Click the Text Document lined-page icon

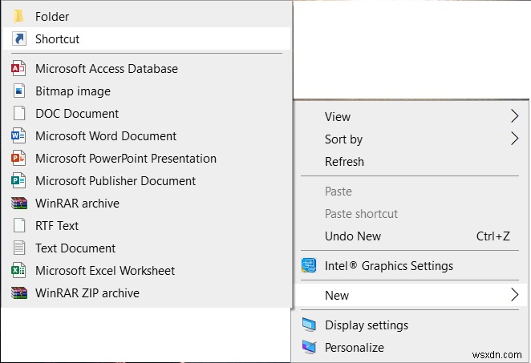19,248
